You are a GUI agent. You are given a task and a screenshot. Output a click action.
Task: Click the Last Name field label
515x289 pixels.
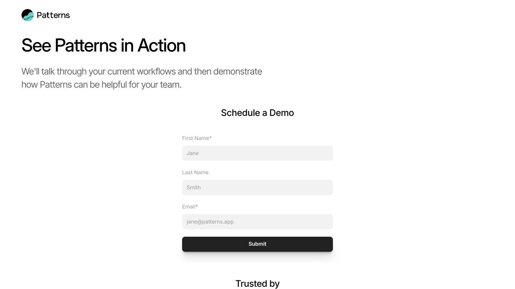click(195, 172)
